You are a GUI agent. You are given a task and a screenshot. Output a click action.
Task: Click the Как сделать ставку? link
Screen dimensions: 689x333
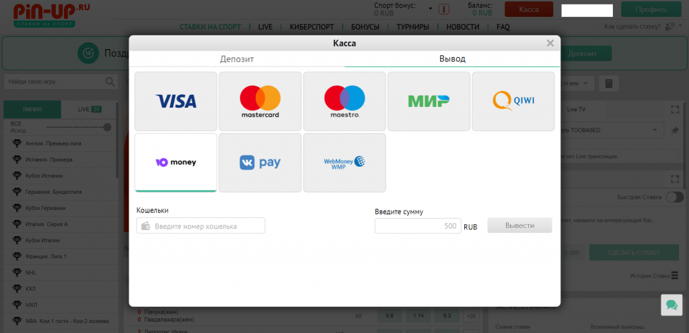pyautogui.click(x=632, y=27)
